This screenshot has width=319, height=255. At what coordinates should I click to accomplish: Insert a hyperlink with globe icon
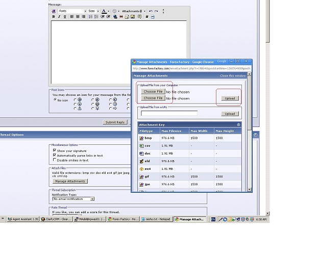coord(115,17)
